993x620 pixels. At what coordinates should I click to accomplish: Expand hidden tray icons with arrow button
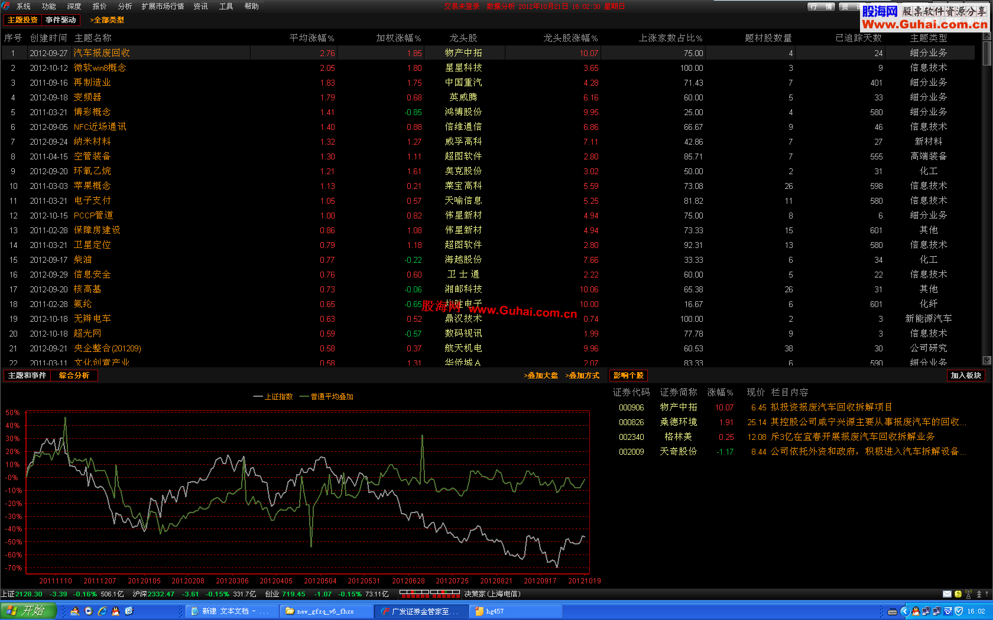[x=905, y=611]
